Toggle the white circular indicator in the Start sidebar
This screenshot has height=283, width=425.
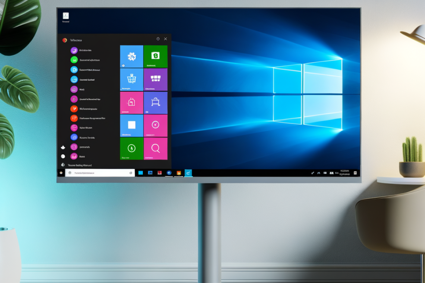coord(63,156)
